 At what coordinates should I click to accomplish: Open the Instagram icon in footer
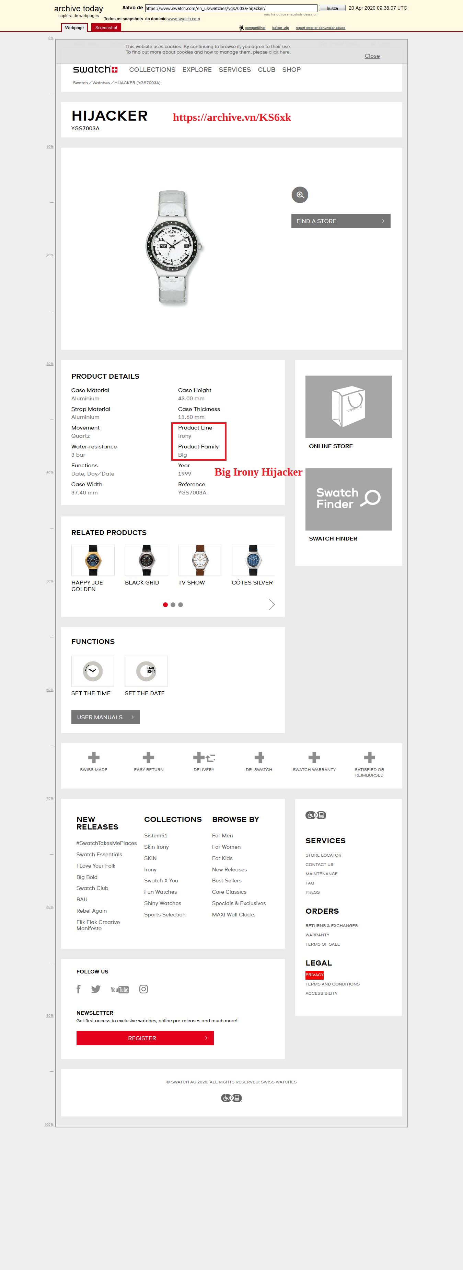point(143,989)
